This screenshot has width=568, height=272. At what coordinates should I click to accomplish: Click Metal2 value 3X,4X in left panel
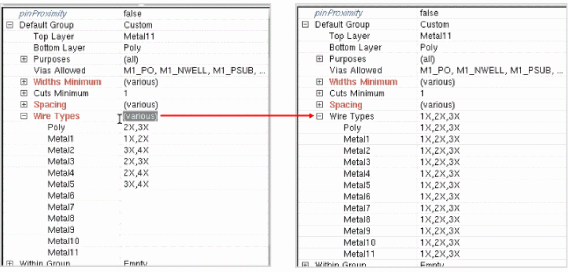click(136, 150)
